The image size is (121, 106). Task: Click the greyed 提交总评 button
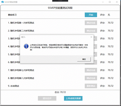tap(47, 98)
